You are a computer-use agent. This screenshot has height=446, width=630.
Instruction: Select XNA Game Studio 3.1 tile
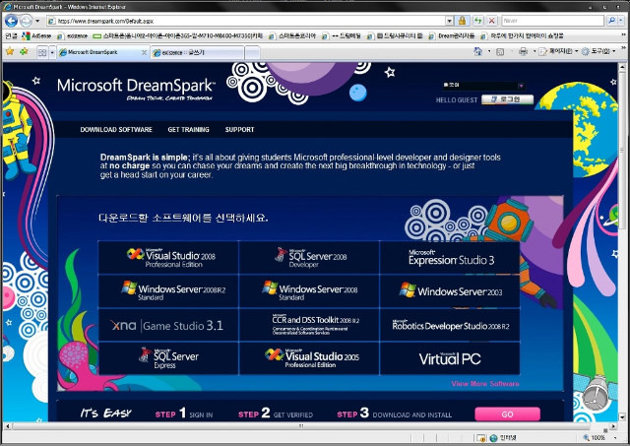[168, 325]
